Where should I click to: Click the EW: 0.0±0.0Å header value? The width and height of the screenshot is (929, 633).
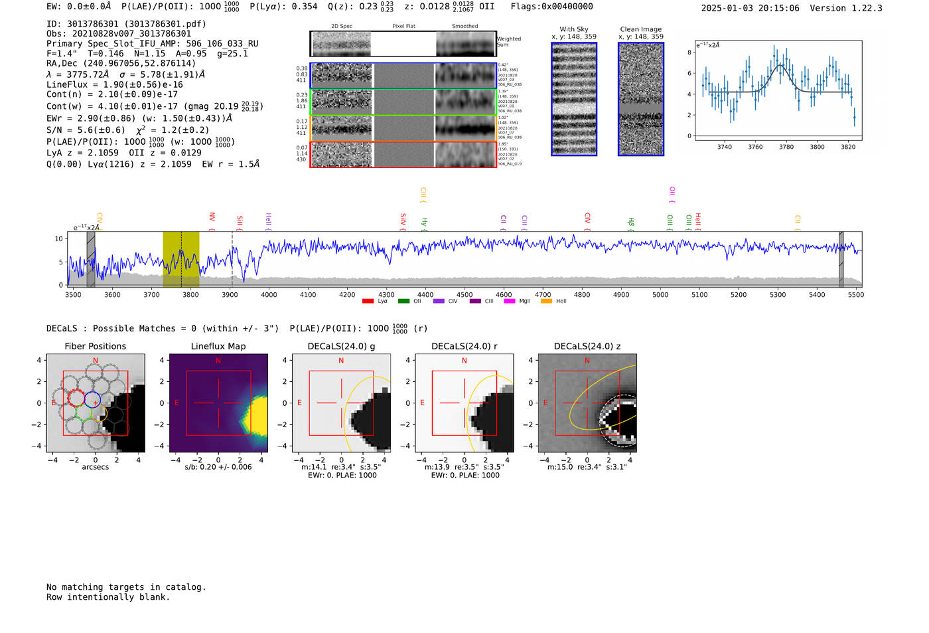click(x=79, y=7)
